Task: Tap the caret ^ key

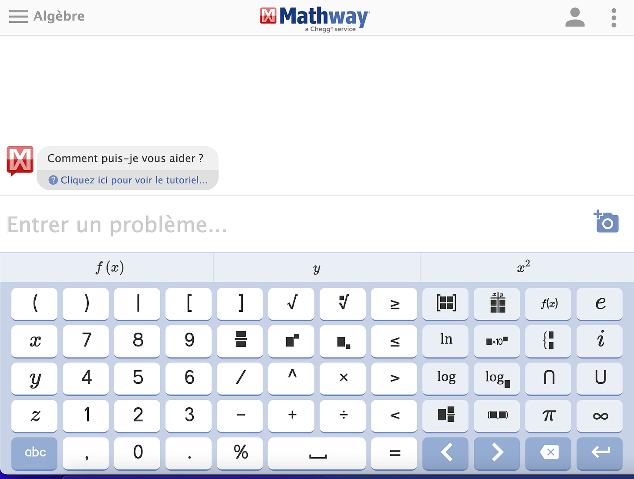Action: (x=291, y=379)
